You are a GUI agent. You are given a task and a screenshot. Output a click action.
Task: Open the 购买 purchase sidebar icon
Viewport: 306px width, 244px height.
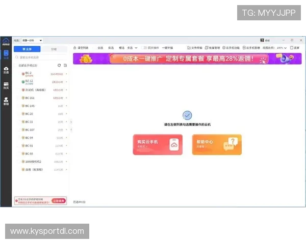click(6, 85)
